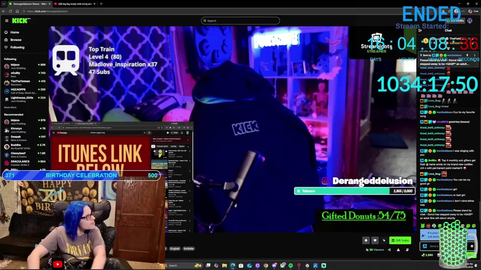Open Xbox app from the taskbar
Viewport: 481px width, 270px height.
click(x=282, y=265)
